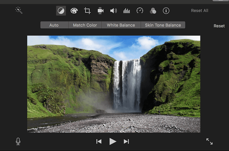Open the Stabilization camera icon
Screen dimensions: 229x151
100,11
